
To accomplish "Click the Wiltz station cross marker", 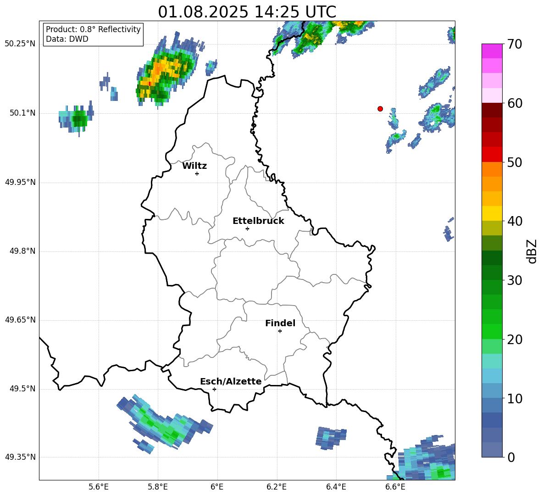I will pos(197,173).
